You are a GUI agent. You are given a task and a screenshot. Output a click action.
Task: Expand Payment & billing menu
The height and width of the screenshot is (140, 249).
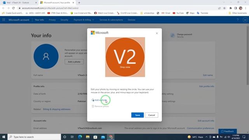[x=84, y=20]
